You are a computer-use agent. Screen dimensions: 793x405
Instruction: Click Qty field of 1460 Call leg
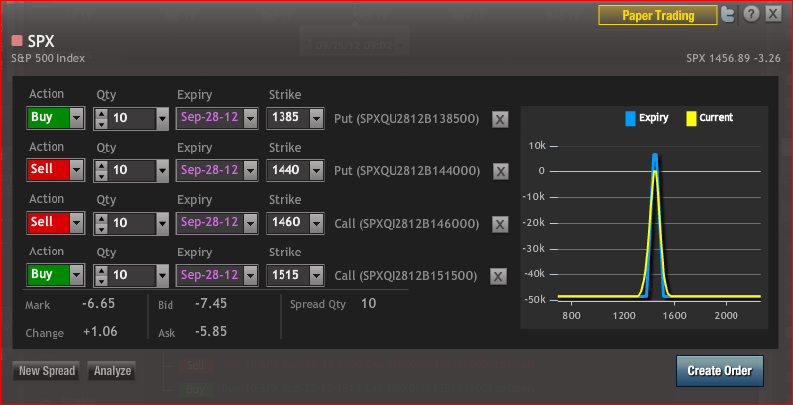132,224
